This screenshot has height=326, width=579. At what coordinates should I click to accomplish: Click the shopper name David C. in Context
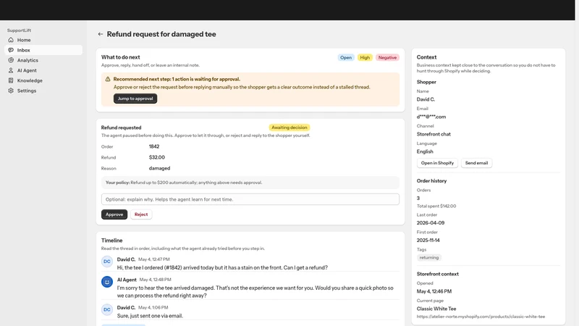tap(426, 99)
